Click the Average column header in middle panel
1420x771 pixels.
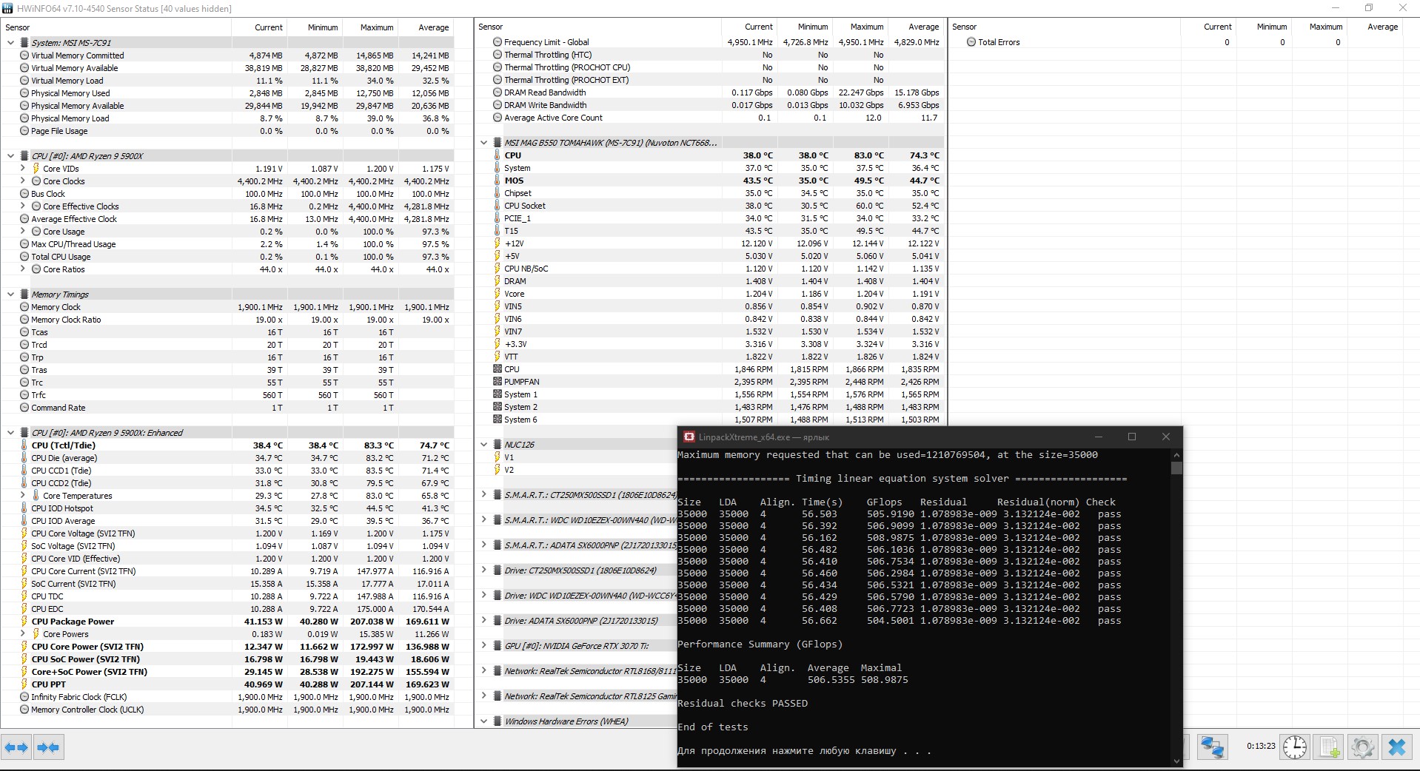point(917,27)
